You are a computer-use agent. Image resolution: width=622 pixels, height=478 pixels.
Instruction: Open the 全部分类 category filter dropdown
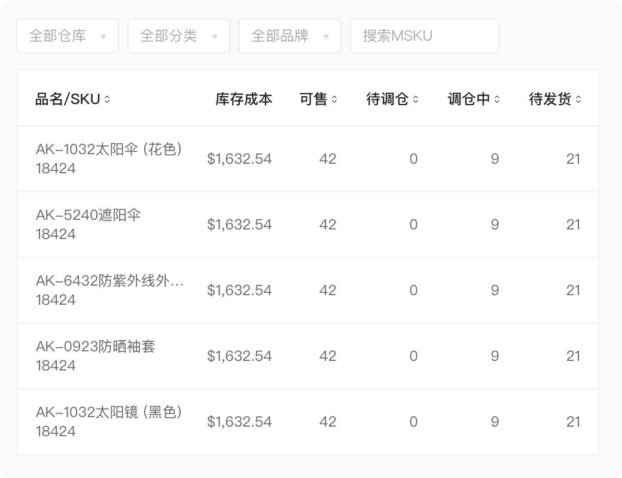tap(178, 36)
